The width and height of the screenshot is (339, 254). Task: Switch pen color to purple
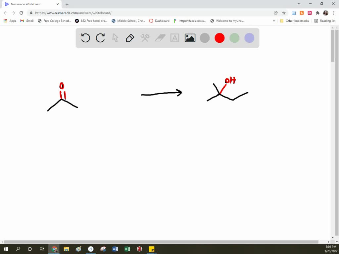[249, 38]
